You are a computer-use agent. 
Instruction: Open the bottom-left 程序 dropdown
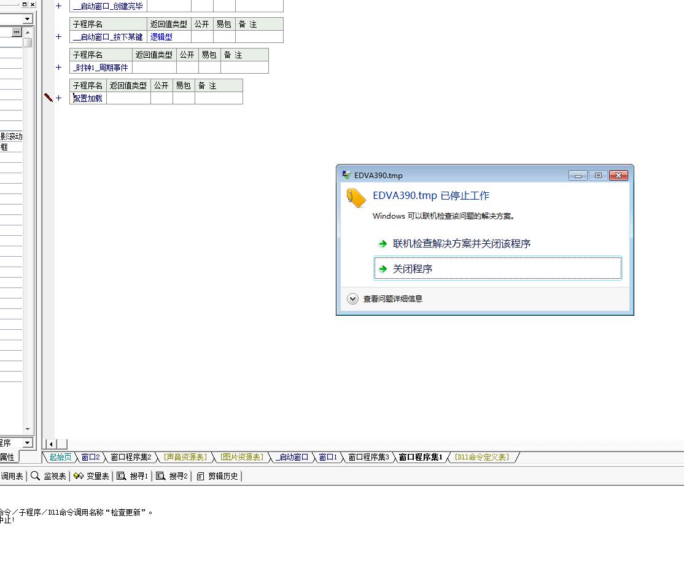28,443
